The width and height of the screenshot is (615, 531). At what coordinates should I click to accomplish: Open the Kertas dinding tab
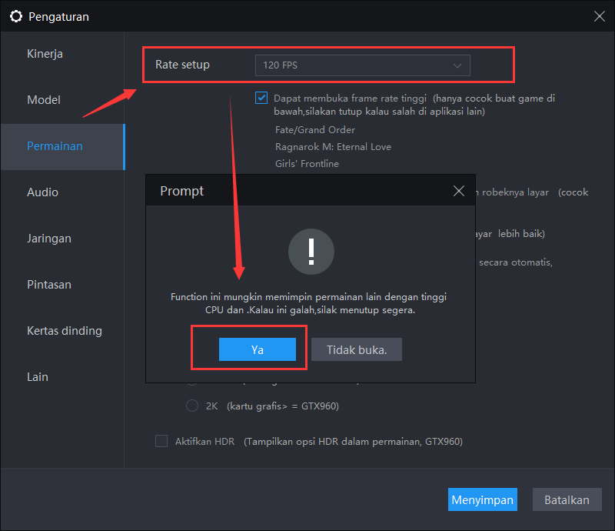65,331
